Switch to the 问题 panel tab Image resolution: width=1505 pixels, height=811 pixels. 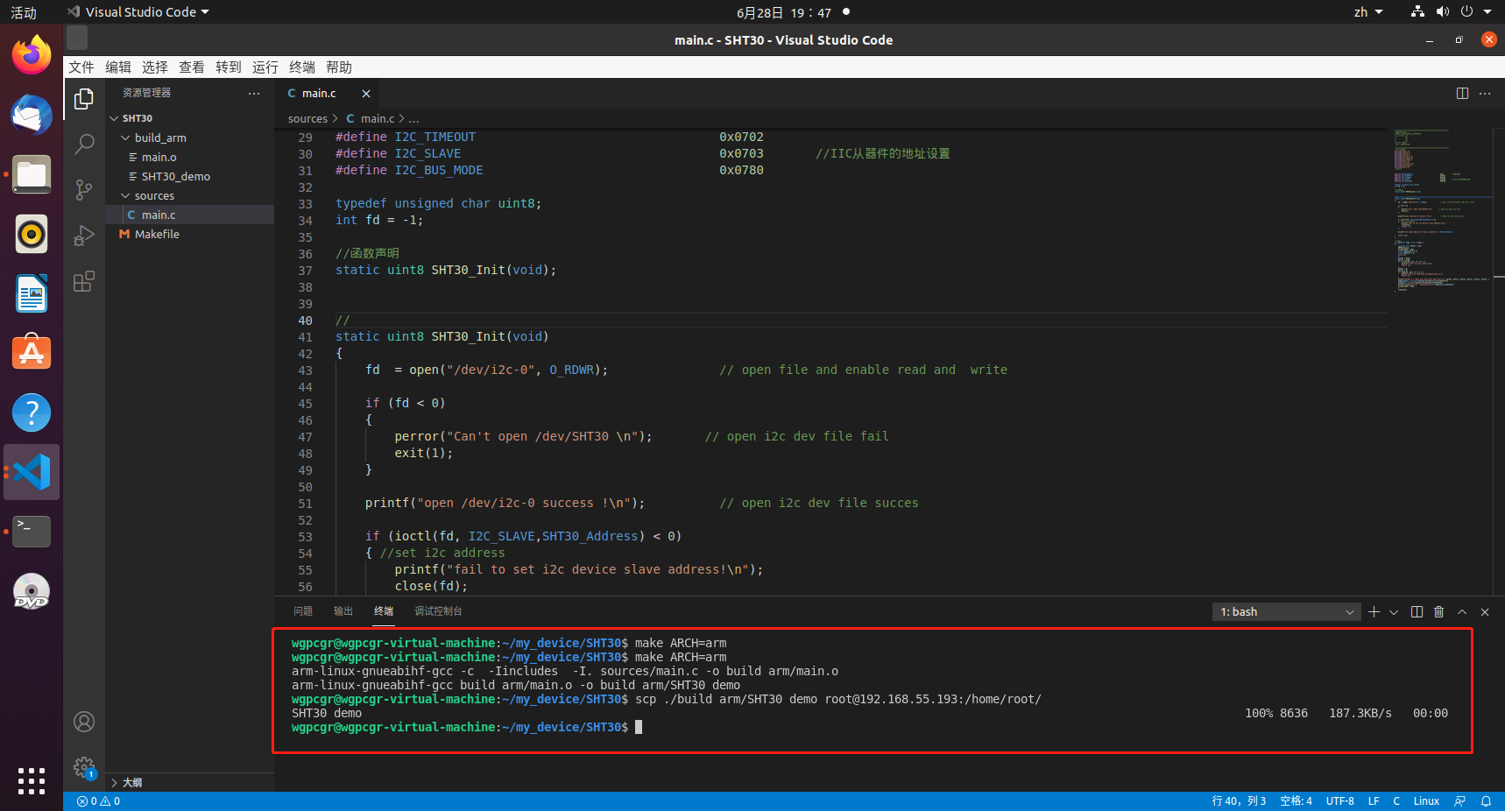click(303, 611)
